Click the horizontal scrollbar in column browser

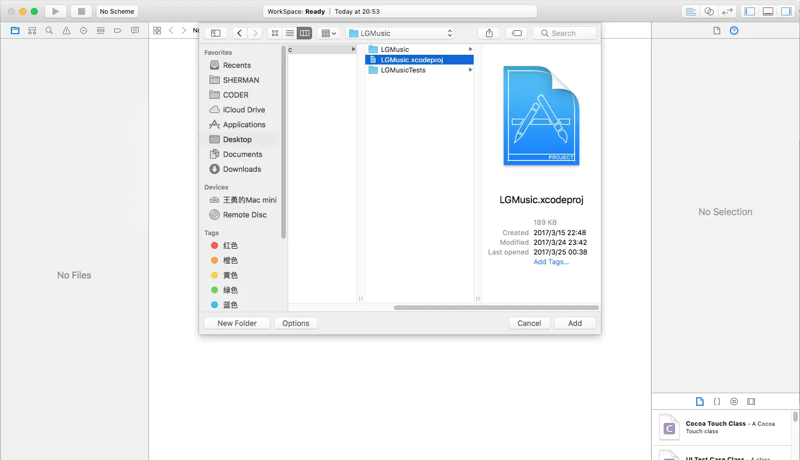pyautogui.click(x=496, y=308)
